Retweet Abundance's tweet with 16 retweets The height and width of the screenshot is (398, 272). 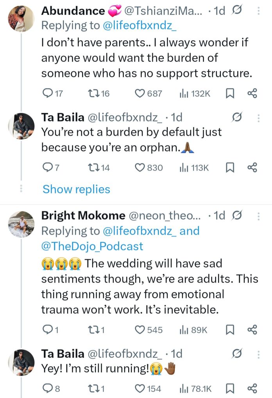(x=93, y=94)
